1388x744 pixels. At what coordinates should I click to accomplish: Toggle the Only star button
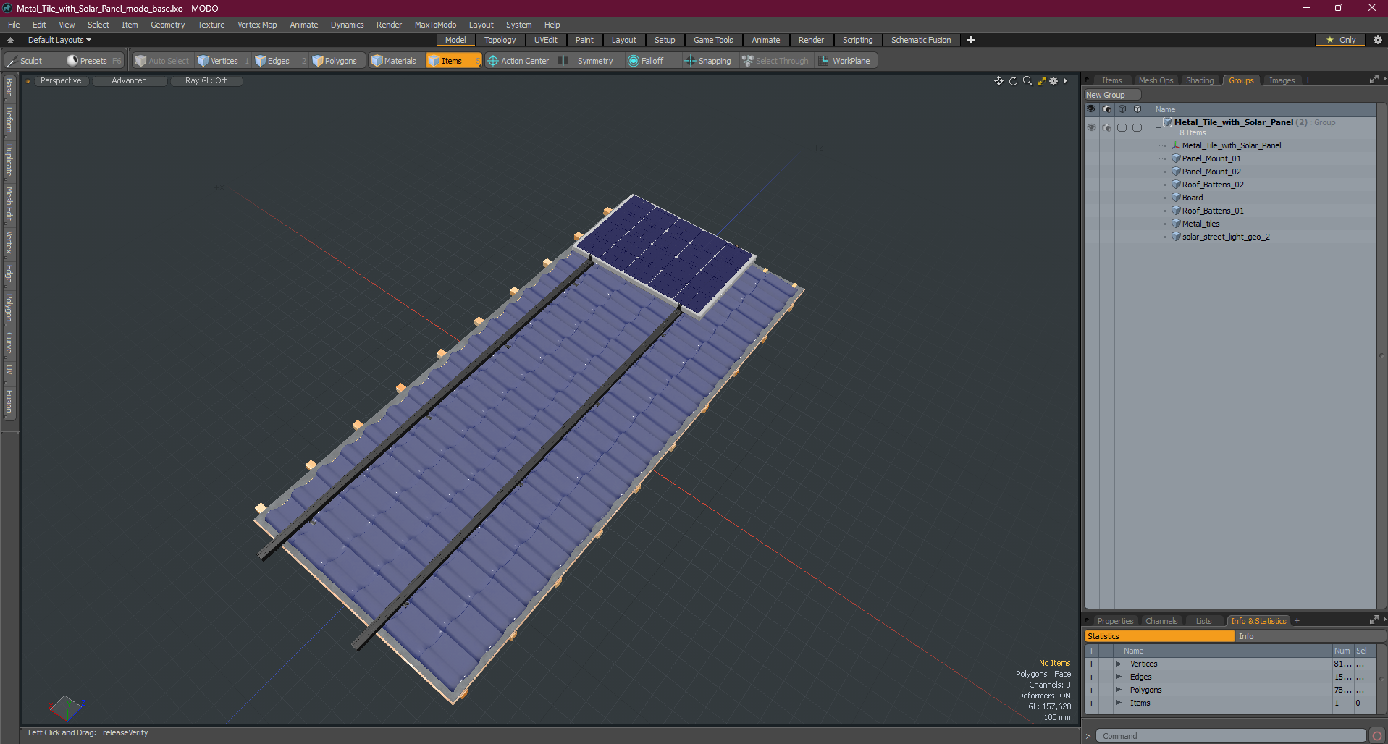[1340, 40]
